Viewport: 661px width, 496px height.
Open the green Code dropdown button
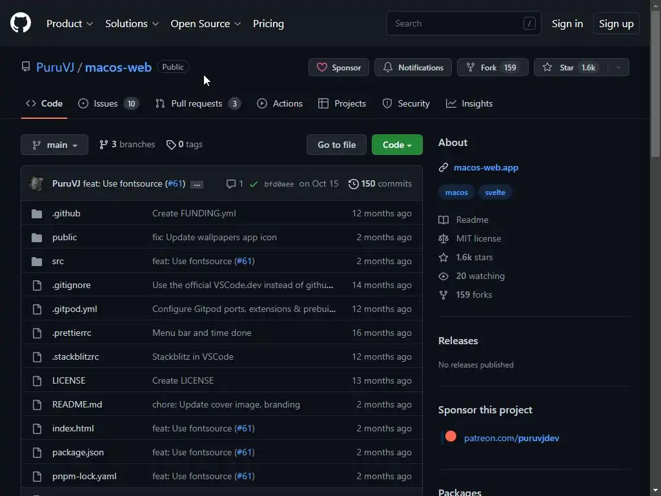(397, 145)
